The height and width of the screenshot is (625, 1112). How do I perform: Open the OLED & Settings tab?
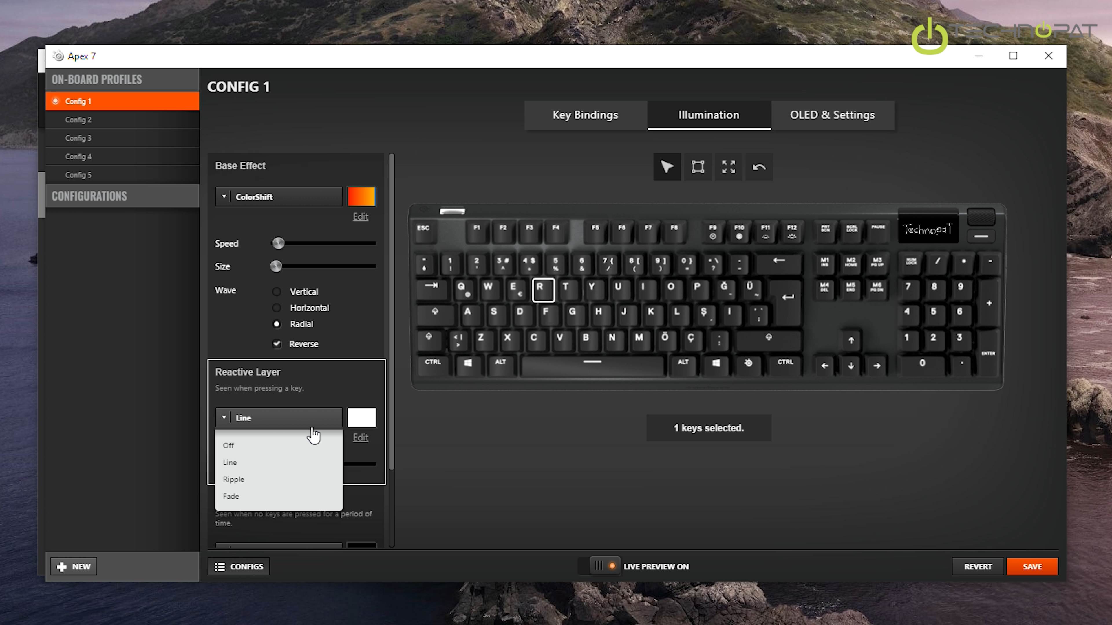tap(832, 115)
